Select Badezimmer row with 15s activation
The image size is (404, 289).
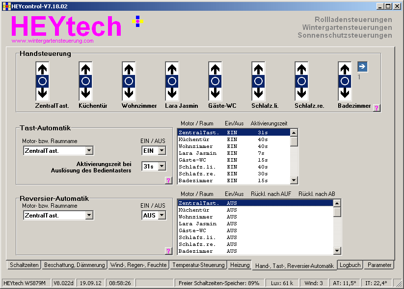[x=234, y=180]
